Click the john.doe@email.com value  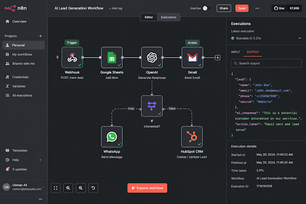click(272, 91)
